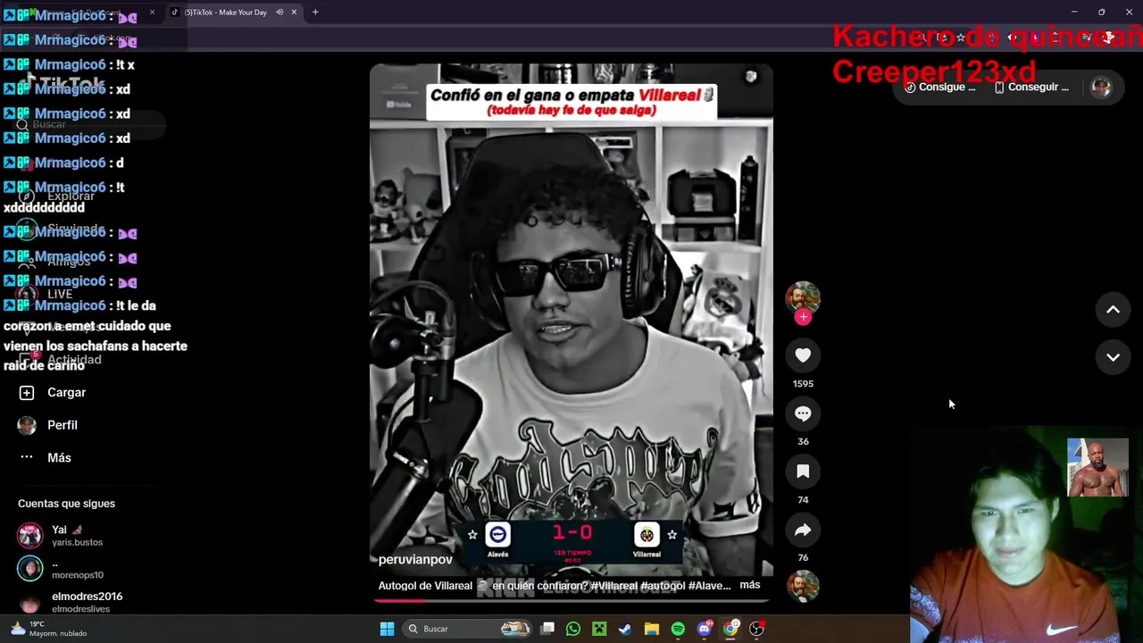Save the video with the bookmark icon
The width and height of the screenshot is (1143, 643).
click(x=803, y=472)
